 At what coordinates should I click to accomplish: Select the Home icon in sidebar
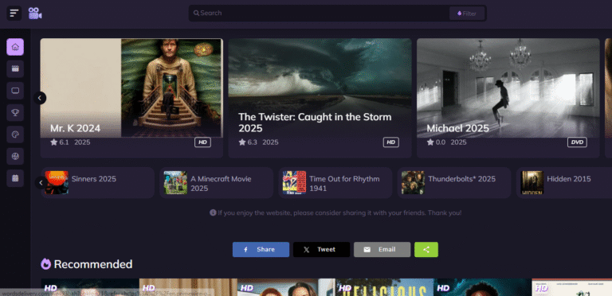15,47
